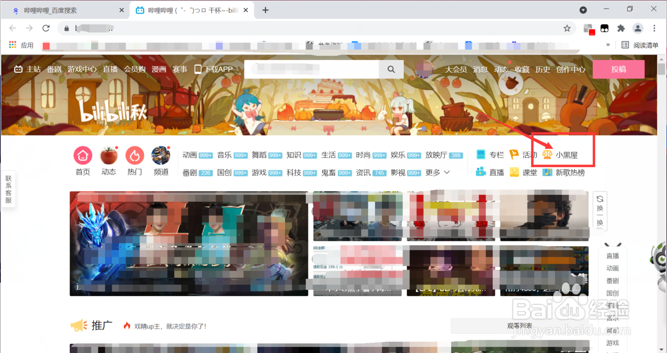Open 漫画 in the top navigation

point(159,69)
